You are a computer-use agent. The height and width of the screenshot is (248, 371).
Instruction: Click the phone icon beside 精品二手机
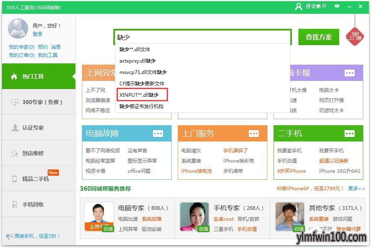(14, 179)
